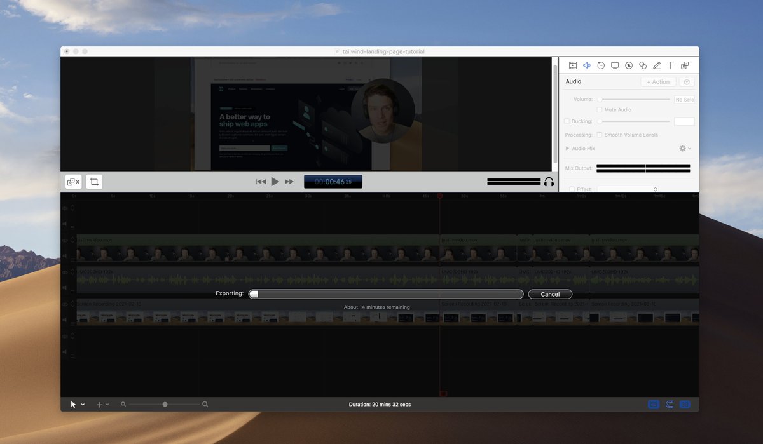Open the Text properties T icon
The height and width of the screenshot is (444, 763).
click(671, 65)
